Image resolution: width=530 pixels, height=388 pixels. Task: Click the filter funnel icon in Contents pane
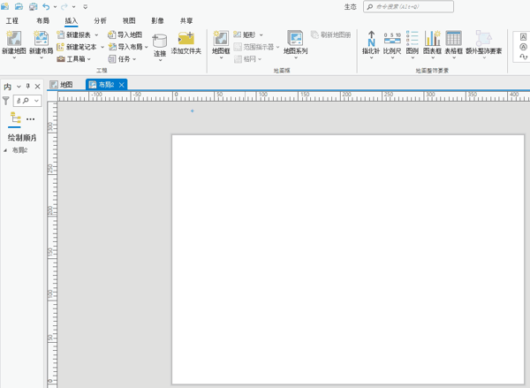(x=6, y=101)
